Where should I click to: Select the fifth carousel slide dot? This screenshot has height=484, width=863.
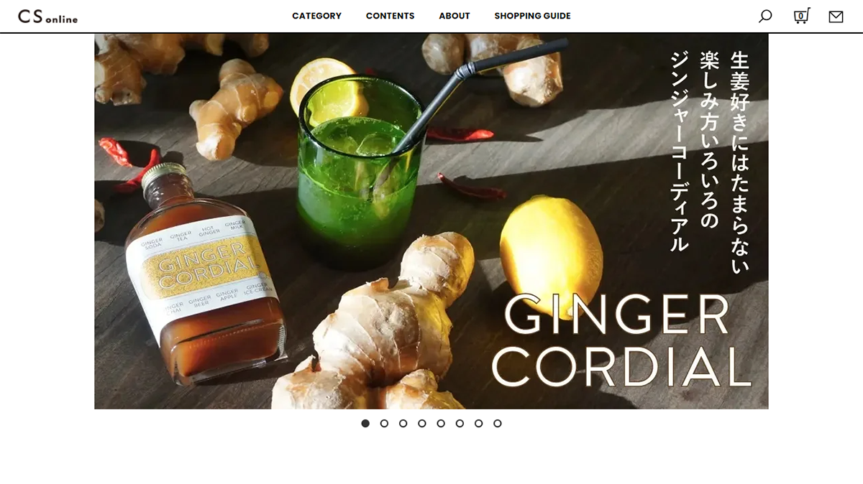click(441, 424)
